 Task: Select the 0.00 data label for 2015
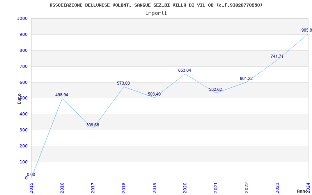point(31,174)
